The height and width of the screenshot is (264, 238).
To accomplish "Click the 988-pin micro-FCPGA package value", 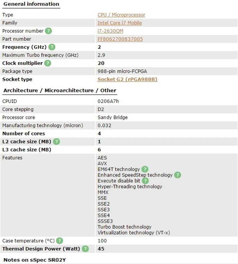I will (x=122, y=71).
